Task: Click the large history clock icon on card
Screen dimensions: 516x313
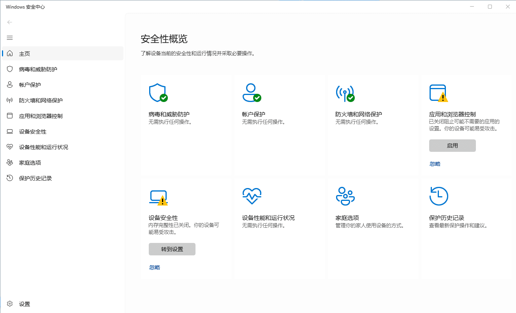Action: pos(439,196)
